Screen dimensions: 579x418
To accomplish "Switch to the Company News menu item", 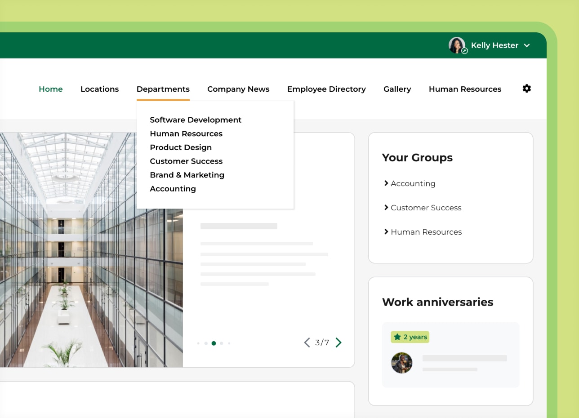I will [x=238, y=89].
